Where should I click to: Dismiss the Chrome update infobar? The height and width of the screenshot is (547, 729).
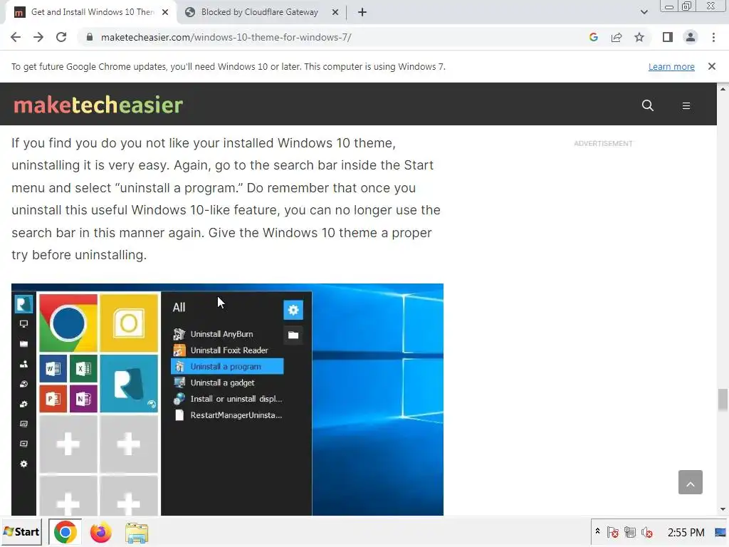[711, 66]
